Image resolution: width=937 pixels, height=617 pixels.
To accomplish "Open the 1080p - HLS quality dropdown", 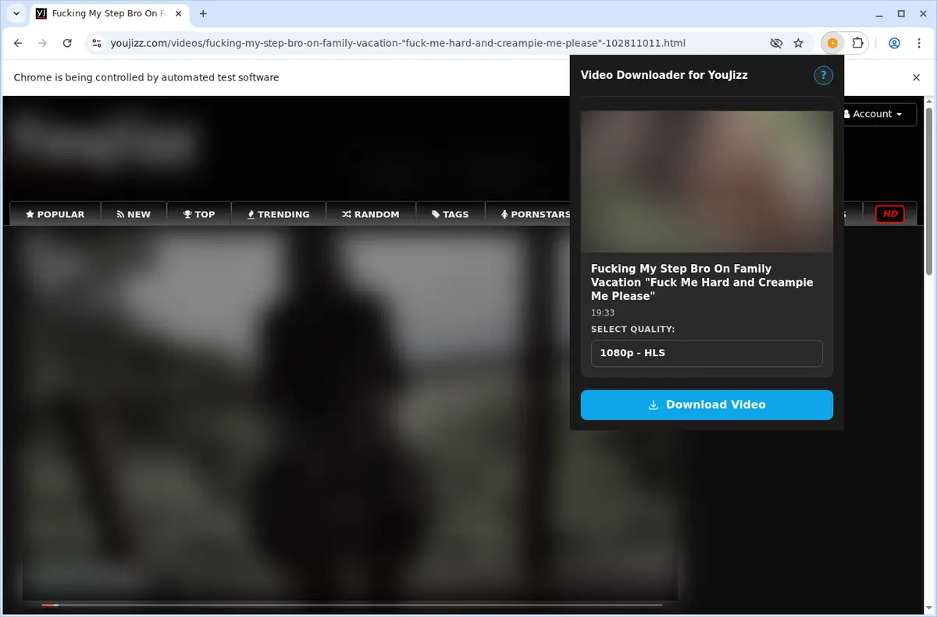I will [x=707, y=353].
